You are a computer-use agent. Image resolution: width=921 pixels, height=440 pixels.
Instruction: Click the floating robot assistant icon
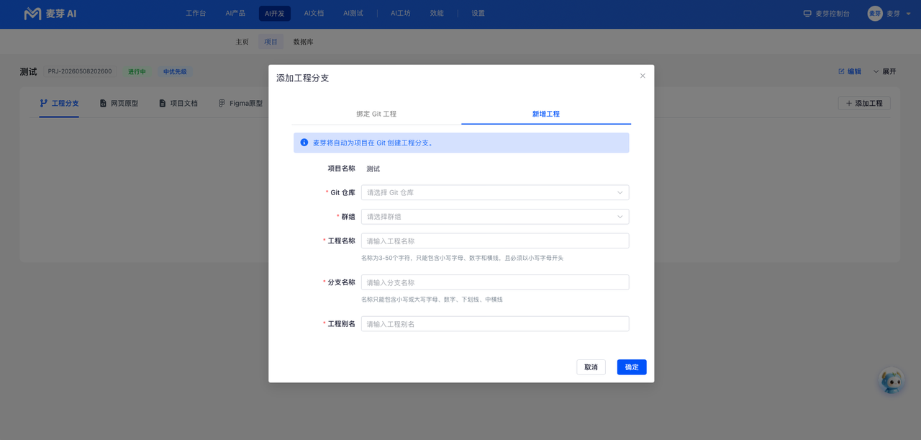(x=892, y=381)
